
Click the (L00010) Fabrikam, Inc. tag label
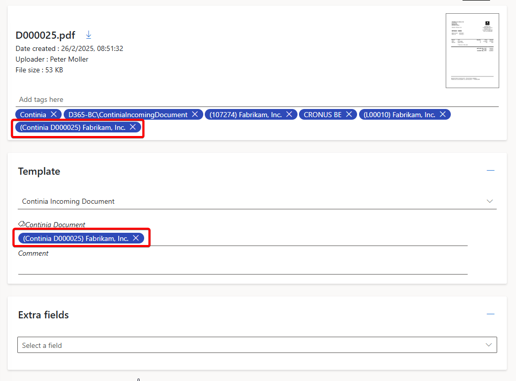click(x=399, y=115)
